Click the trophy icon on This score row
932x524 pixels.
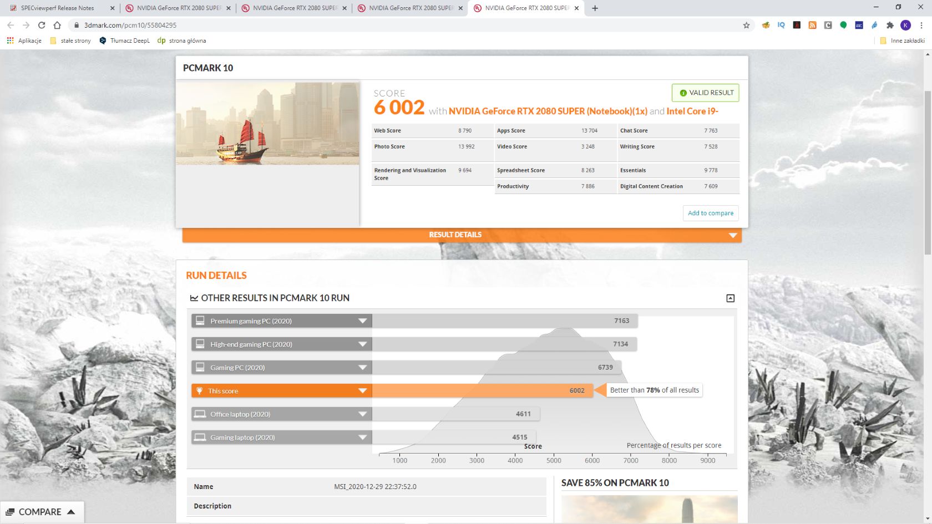(200, 390)
